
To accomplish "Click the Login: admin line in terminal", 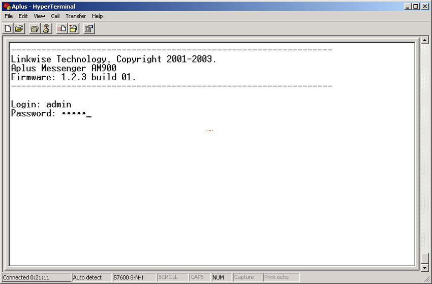I will (41, 104).
